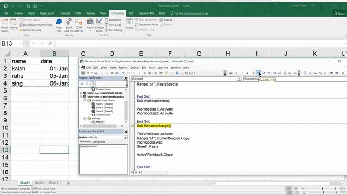Viewport: 347px width, 195px height.
Task: Open control Properties in ribbon
Action: click(x=113, y=20)
